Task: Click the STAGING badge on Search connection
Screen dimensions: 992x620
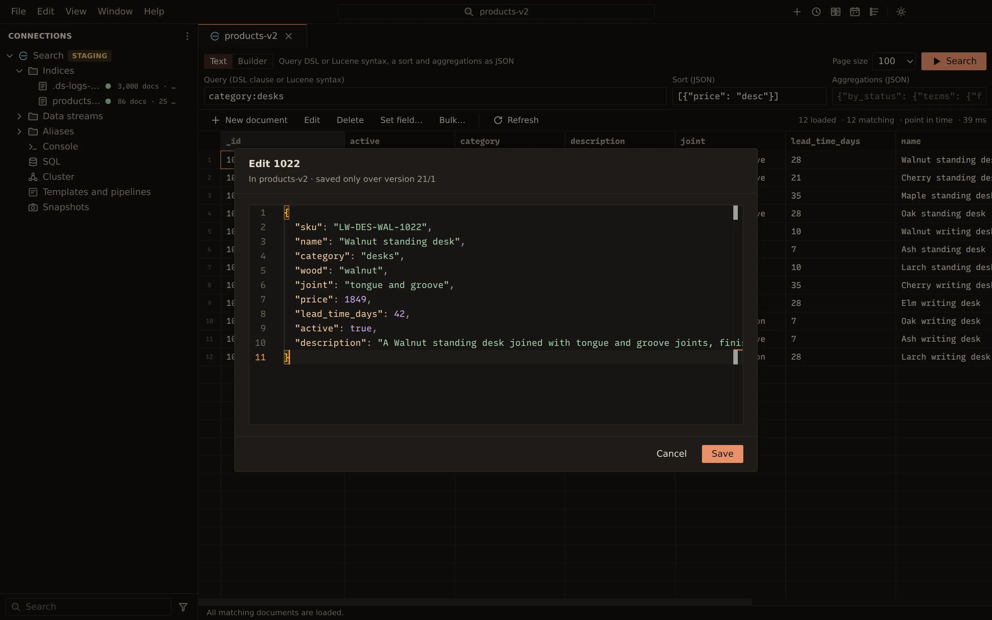Action: click(x=90, y=56)
